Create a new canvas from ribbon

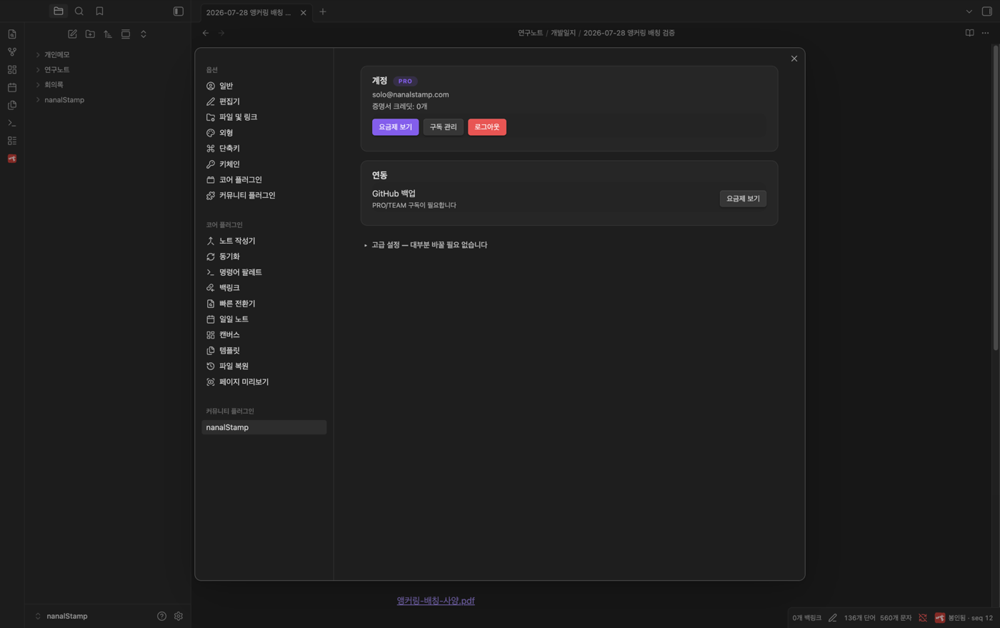12,70
